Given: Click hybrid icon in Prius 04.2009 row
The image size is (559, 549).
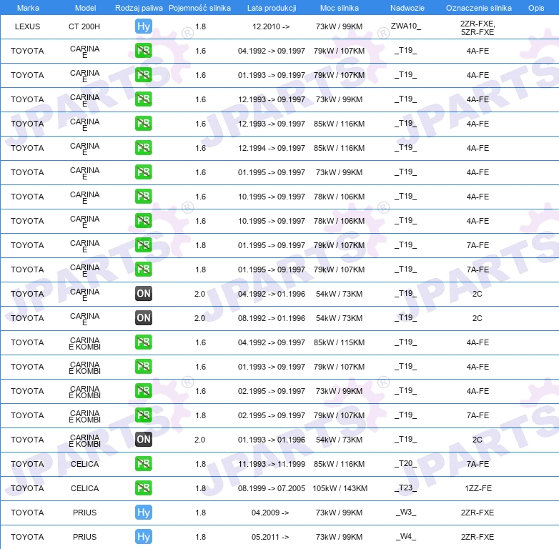Looking at the screenshot, I should pyautogui.click(x=144, y=513).
